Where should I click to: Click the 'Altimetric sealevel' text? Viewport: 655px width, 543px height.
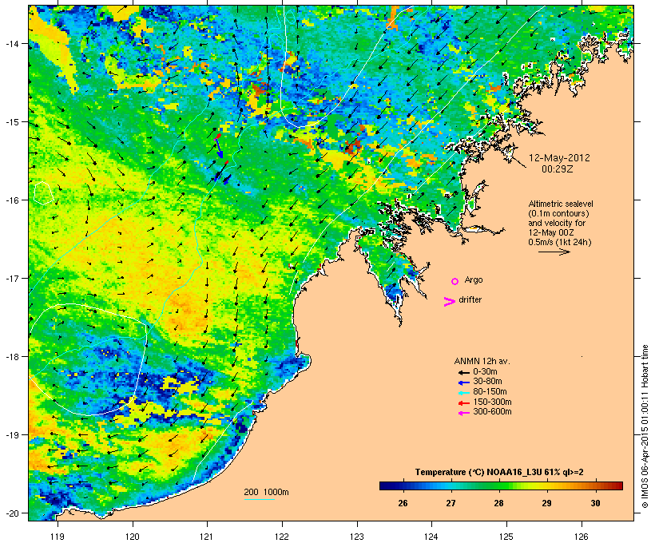point(561,204)
